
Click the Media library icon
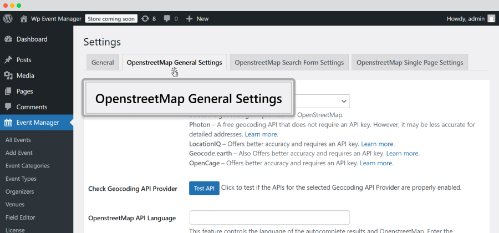click(x=8, y=75)
